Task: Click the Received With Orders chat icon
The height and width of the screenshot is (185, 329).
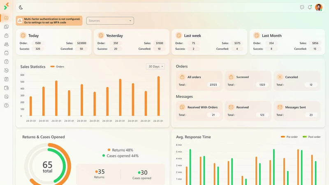Action: [182, 107]
